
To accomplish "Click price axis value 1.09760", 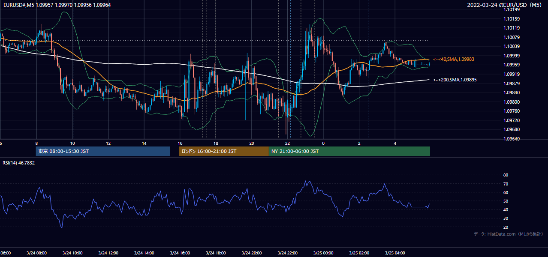I will pos(512,111).
